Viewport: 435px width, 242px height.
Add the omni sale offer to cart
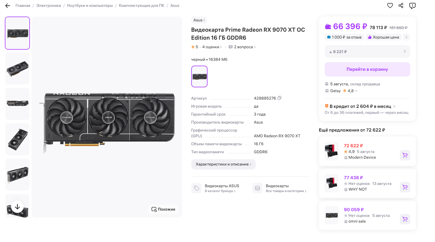(x=405, y=219)
